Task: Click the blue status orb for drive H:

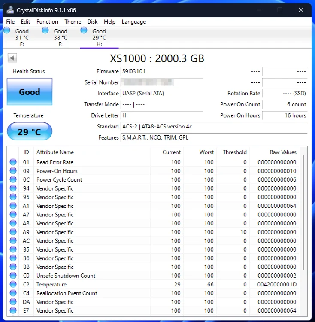Action: [x=84, y=30]
